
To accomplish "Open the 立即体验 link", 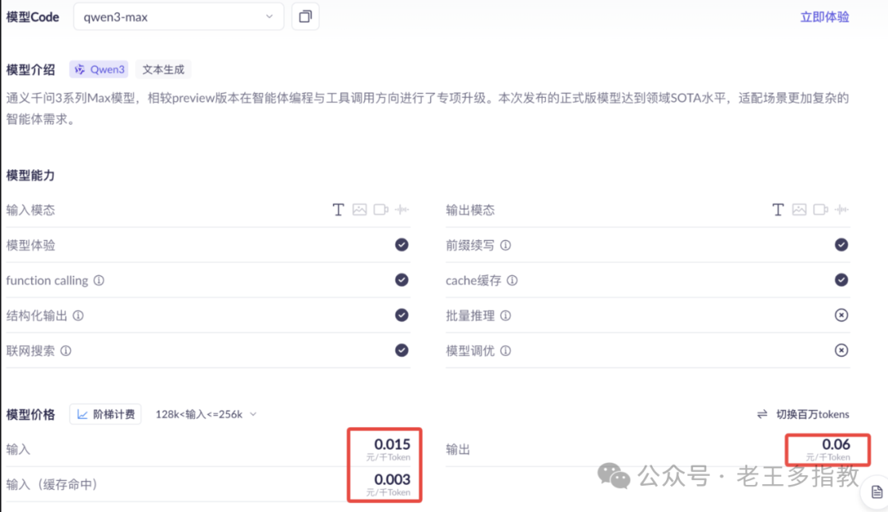I will 824,16.
